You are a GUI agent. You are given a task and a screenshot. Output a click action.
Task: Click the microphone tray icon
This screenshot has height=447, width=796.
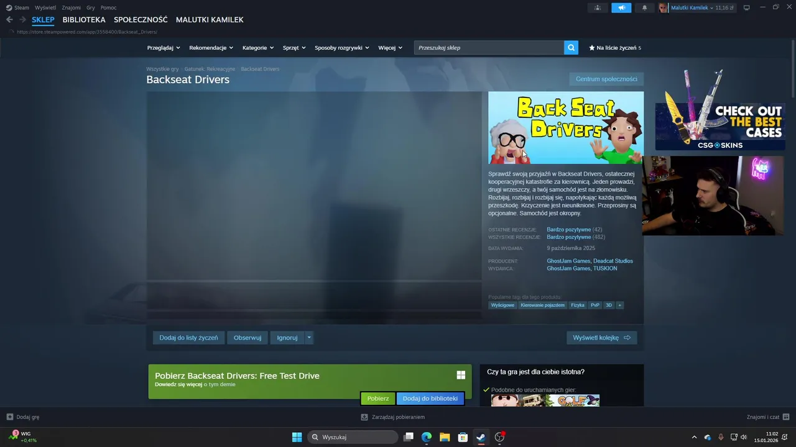721,437
